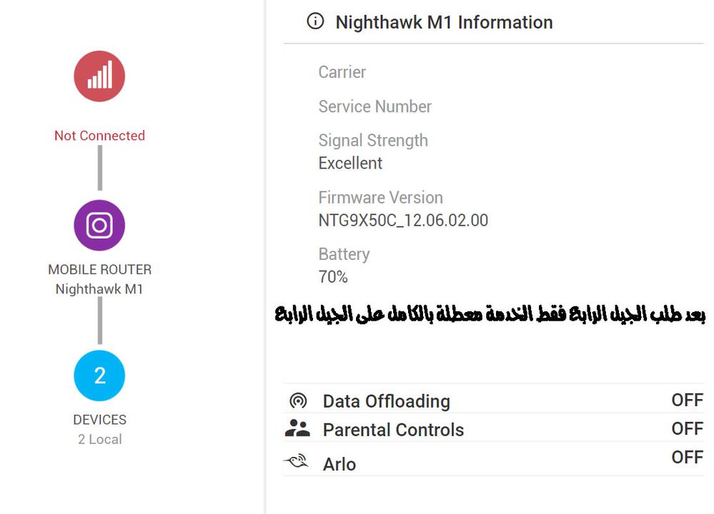Open the blue connected devices circle
The image size is (714, 514).
99,376
